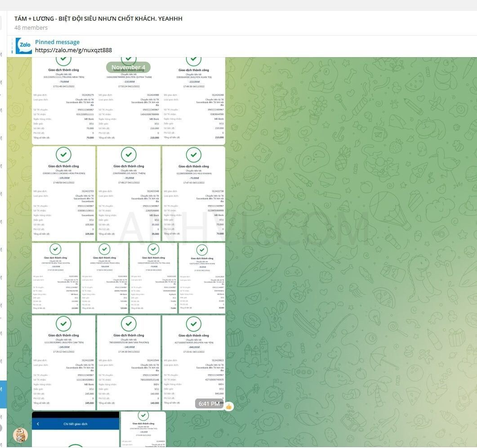Click the November 4 date badge

tap(128, 67)
